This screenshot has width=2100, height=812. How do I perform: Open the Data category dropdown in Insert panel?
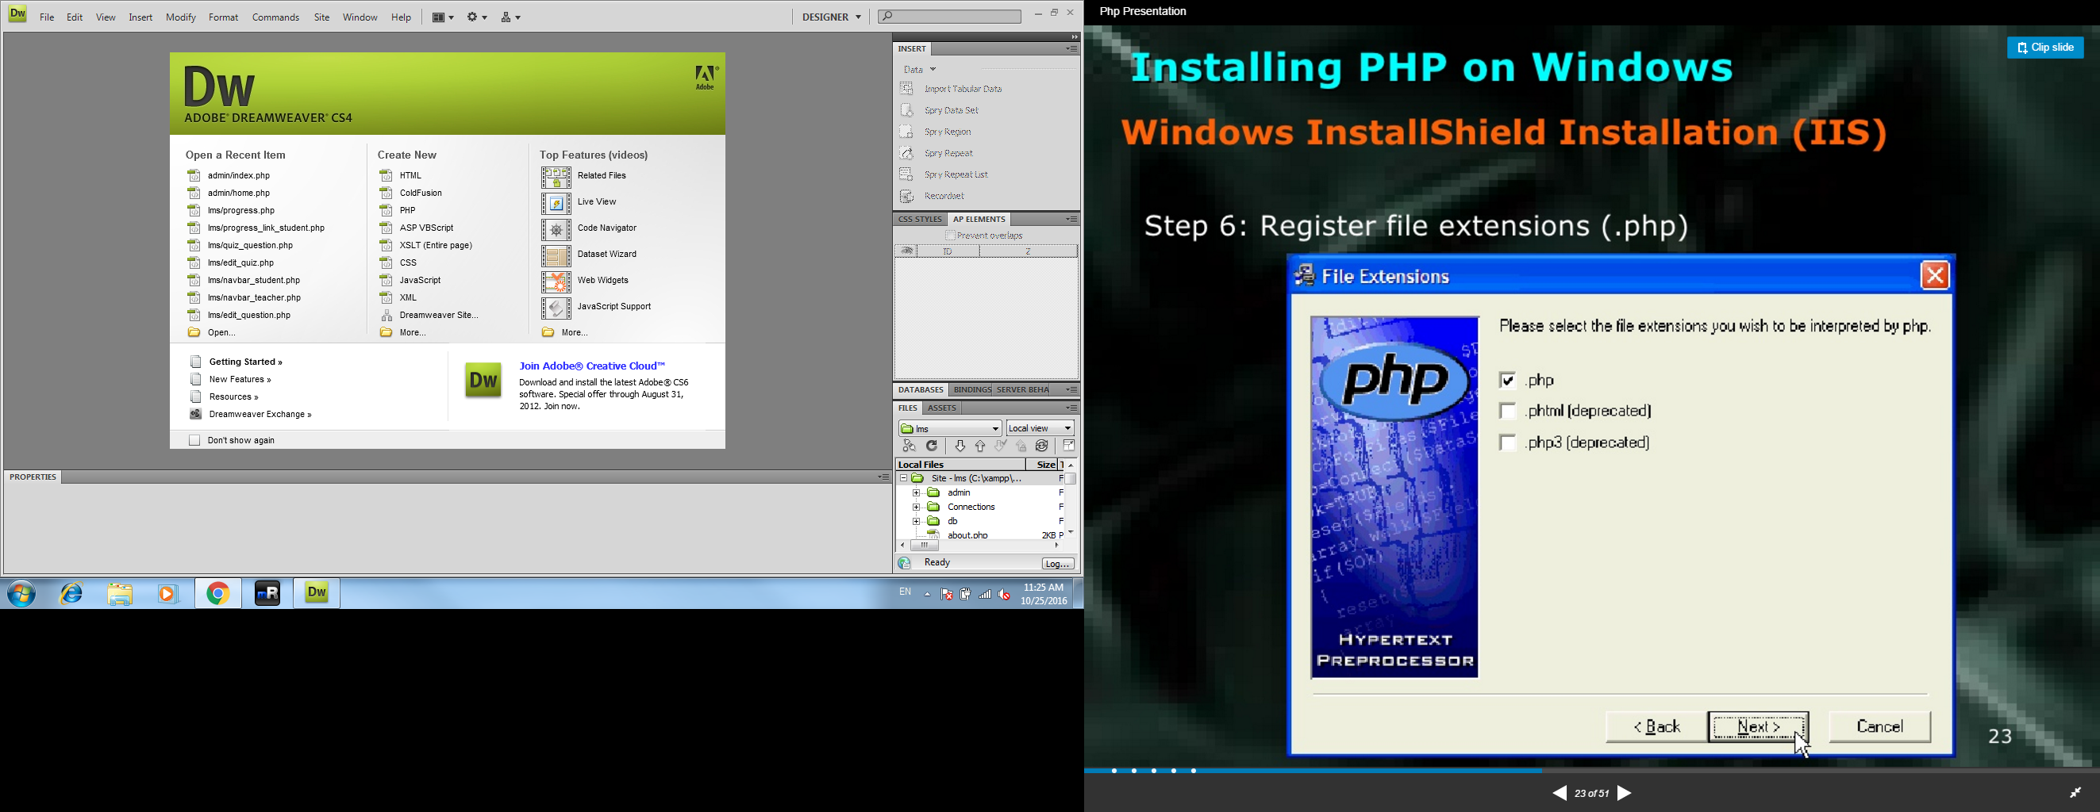921,70
